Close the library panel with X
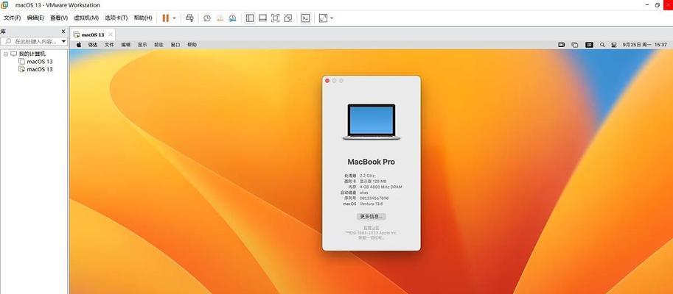 [x=63, y=32]
